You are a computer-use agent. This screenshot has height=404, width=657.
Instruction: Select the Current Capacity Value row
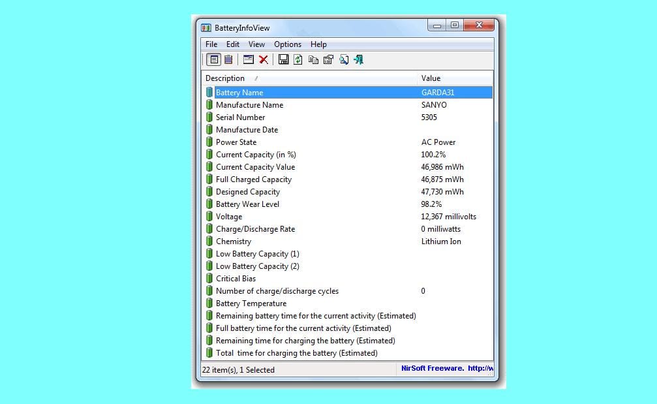[347, 167]
